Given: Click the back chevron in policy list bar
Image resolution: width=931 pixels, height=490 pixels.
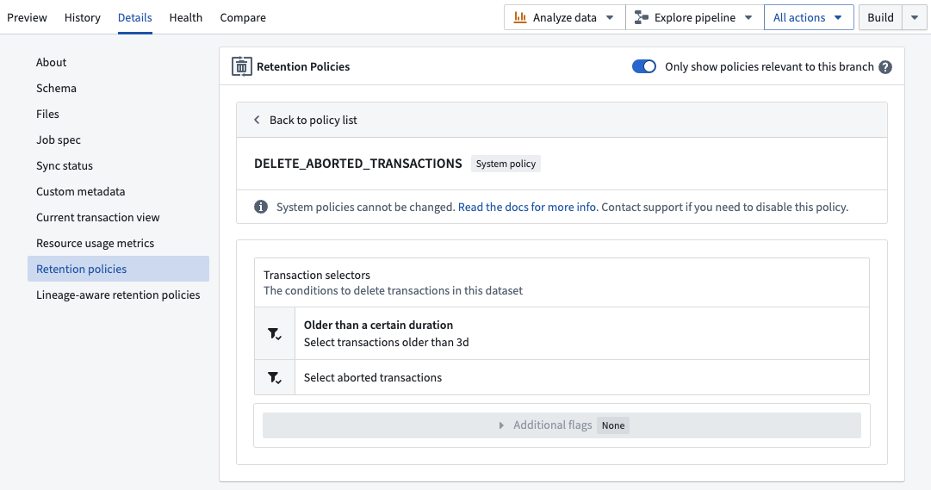Looking at the screenshot, I should (257, 120).
